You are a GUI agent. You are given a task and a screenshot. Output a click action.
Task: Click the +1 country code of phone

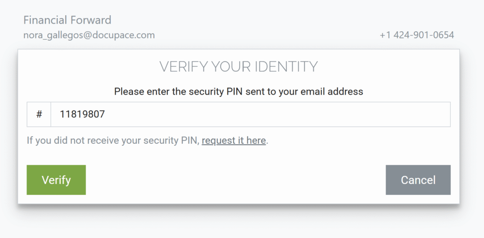(x=385, y=35)
